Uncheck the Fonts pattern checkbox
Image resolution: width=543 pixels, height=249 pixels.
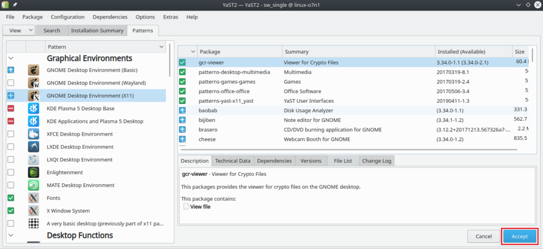(11, 198)
